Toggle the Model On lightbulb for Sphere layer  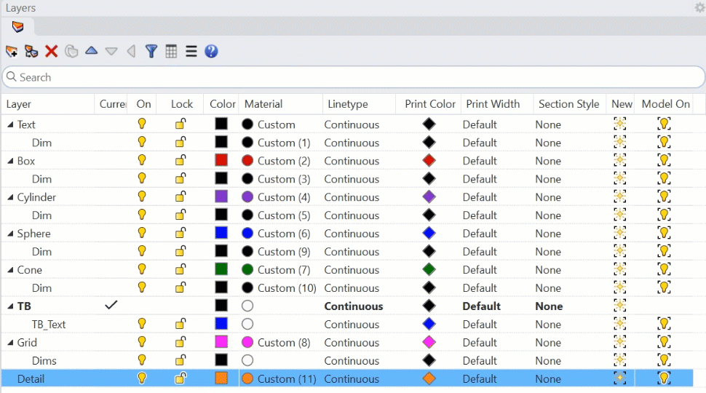point(664,233)
